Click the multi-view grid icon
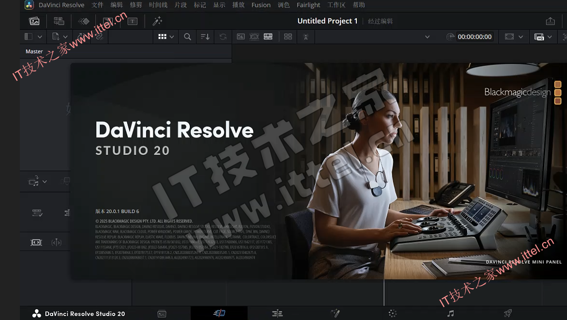The height and width of the screenshot is (320, 567). 288,37
